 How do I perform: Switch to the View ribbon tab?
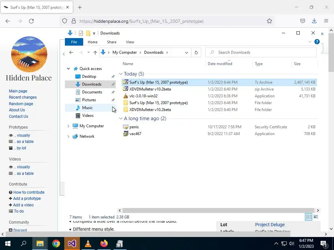point(130,42)
